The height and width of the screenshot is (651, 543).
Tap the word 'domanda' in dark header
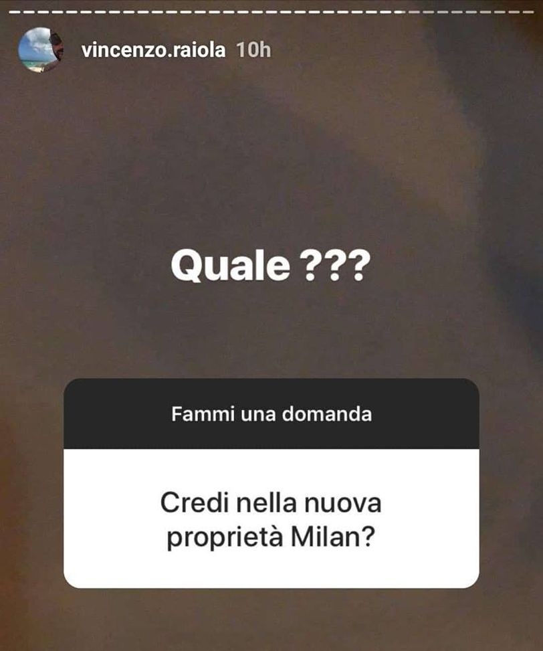tap(327, 414)
